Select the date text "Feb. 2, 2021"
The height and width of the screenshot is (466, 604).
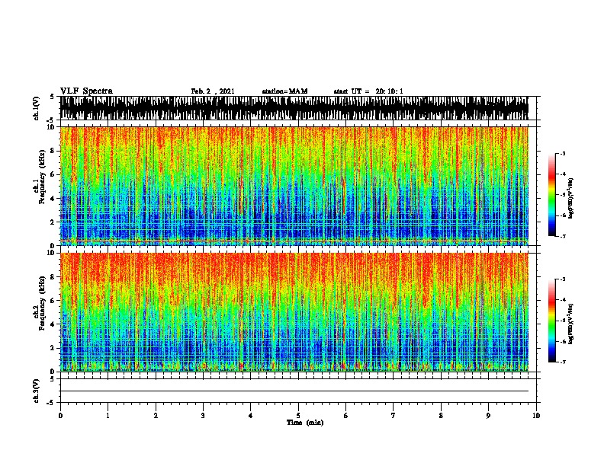[x=213, y=91]
